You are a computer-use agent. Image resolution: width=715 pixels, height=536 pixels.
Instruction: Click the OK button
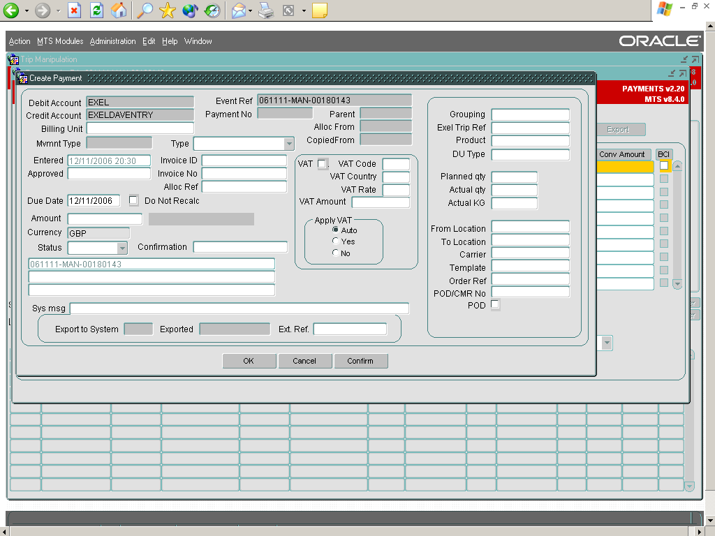point(249,361)
